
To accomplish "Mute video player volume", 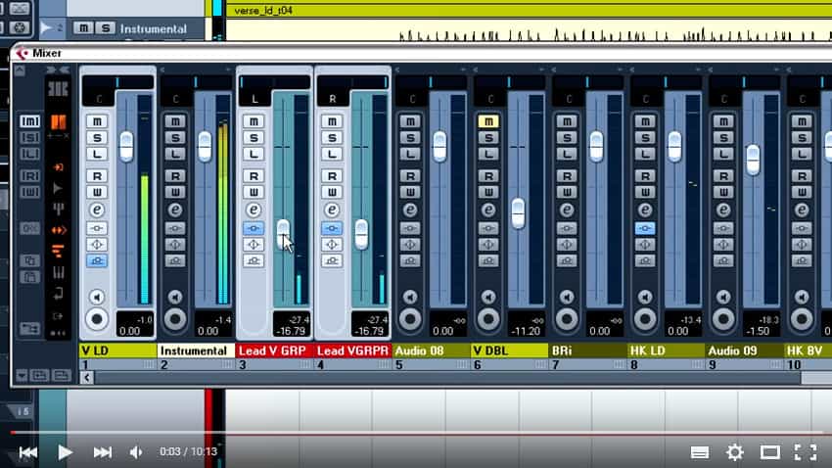I will pyautogui.click(x=136, y=452).
